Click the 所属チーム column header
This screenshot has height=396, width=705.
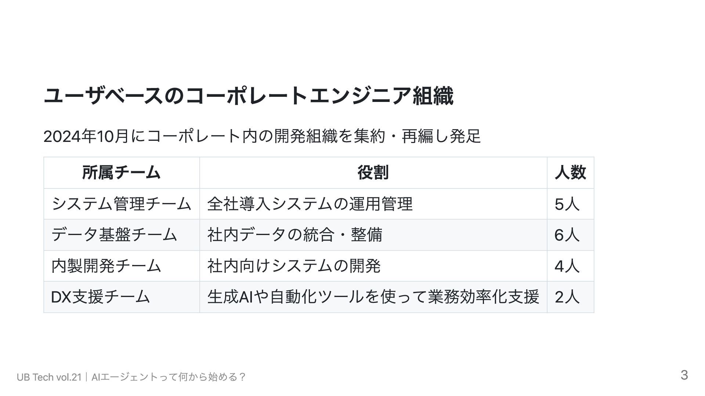122,173
